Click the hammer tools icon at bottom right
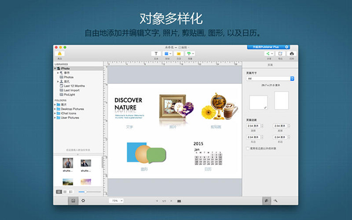Image resolution: width=352 pixels, height=220 pixels. pyautogui.click(x=276, y=201)
